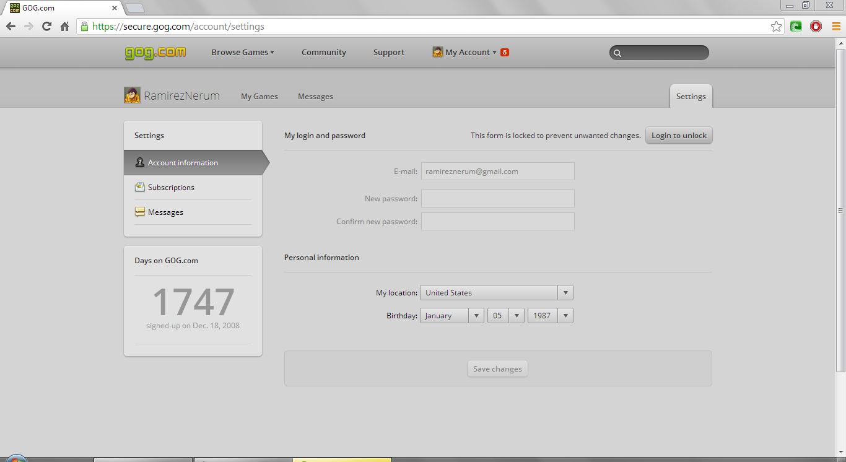846x462 pixels.
Task: Expand the birthday month dropdown
Action: [452, 315]
